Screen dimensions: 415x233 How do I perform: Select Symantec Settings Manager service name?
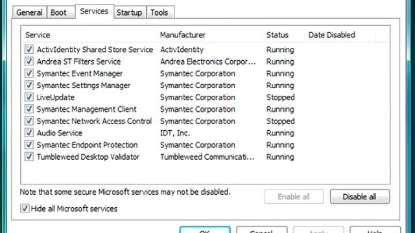[84, 85]
